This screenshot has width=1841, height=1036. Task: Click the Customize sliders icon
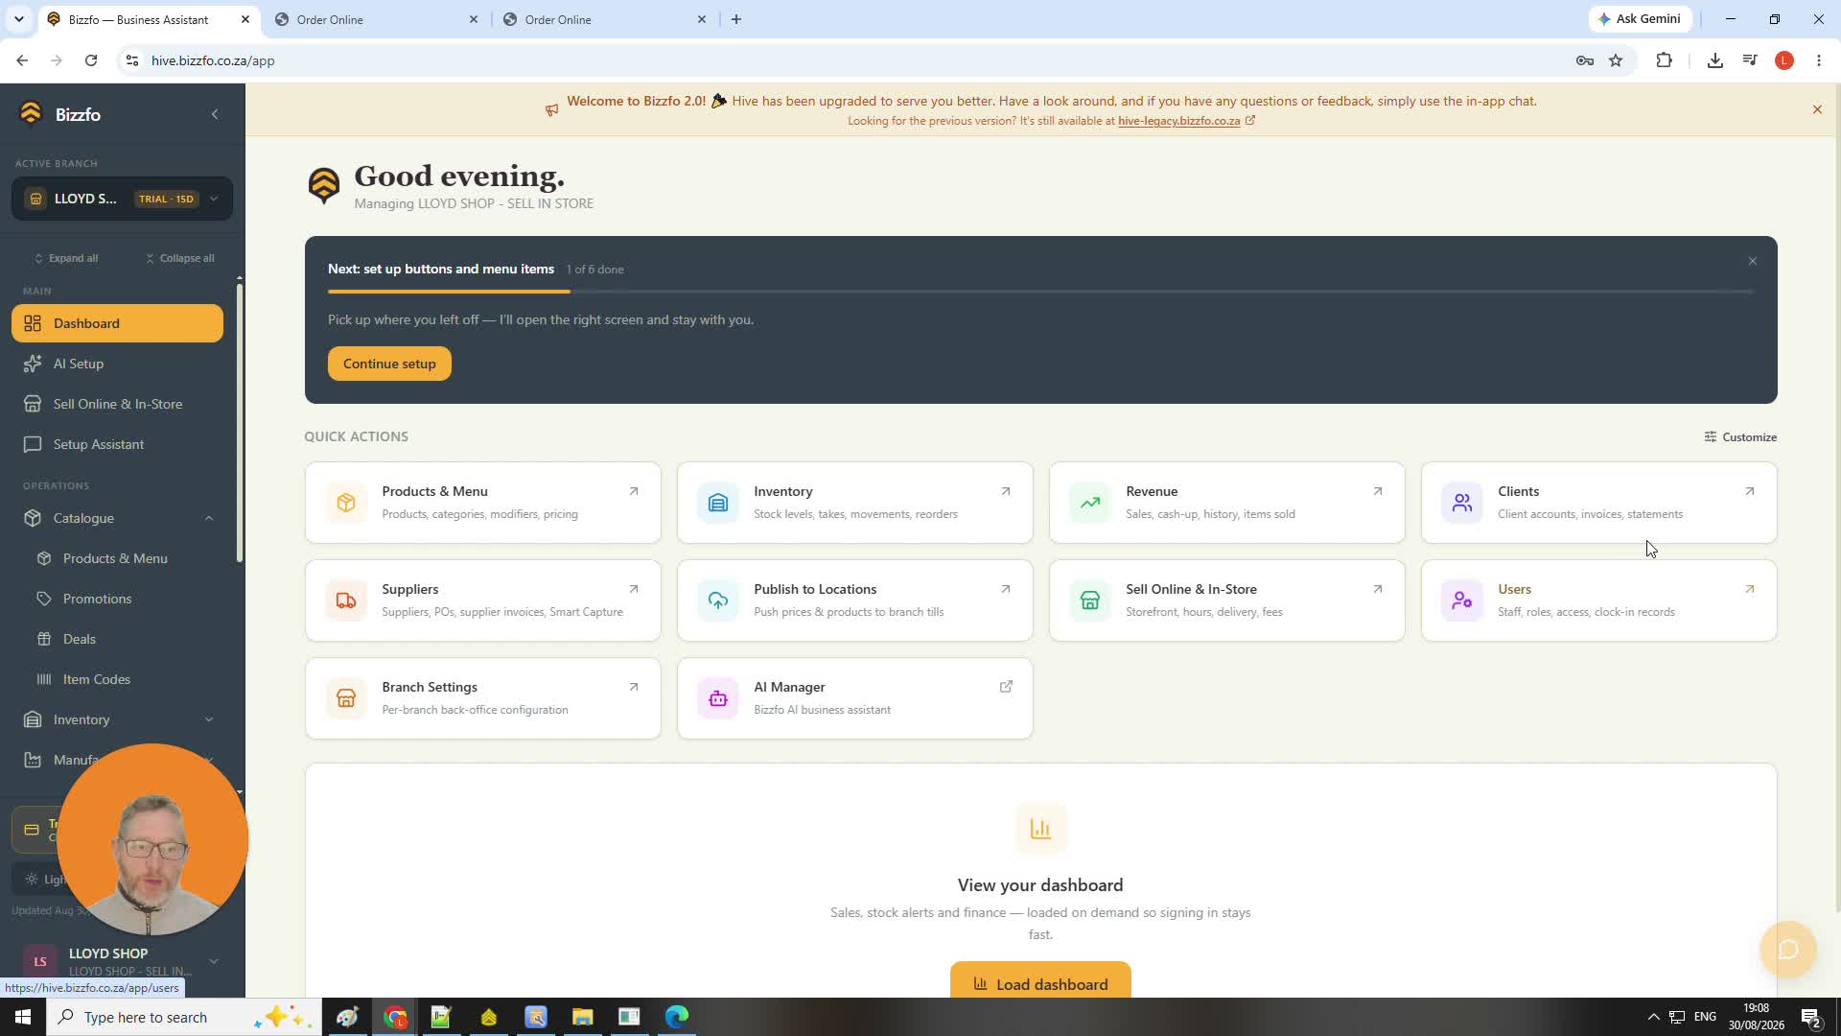pyautogui.click(x=1710, y=436)
